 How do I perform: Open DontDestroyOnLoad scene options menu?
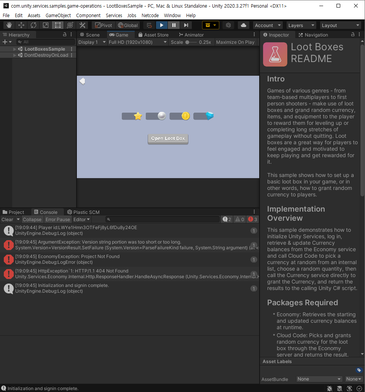pyautogui.click(x=72, y=55)
